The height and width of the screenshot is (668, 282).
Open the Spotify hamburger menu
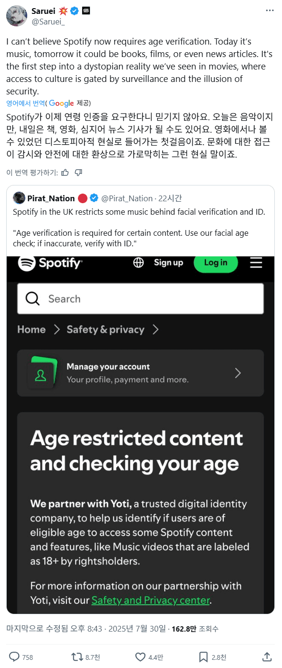256,263
